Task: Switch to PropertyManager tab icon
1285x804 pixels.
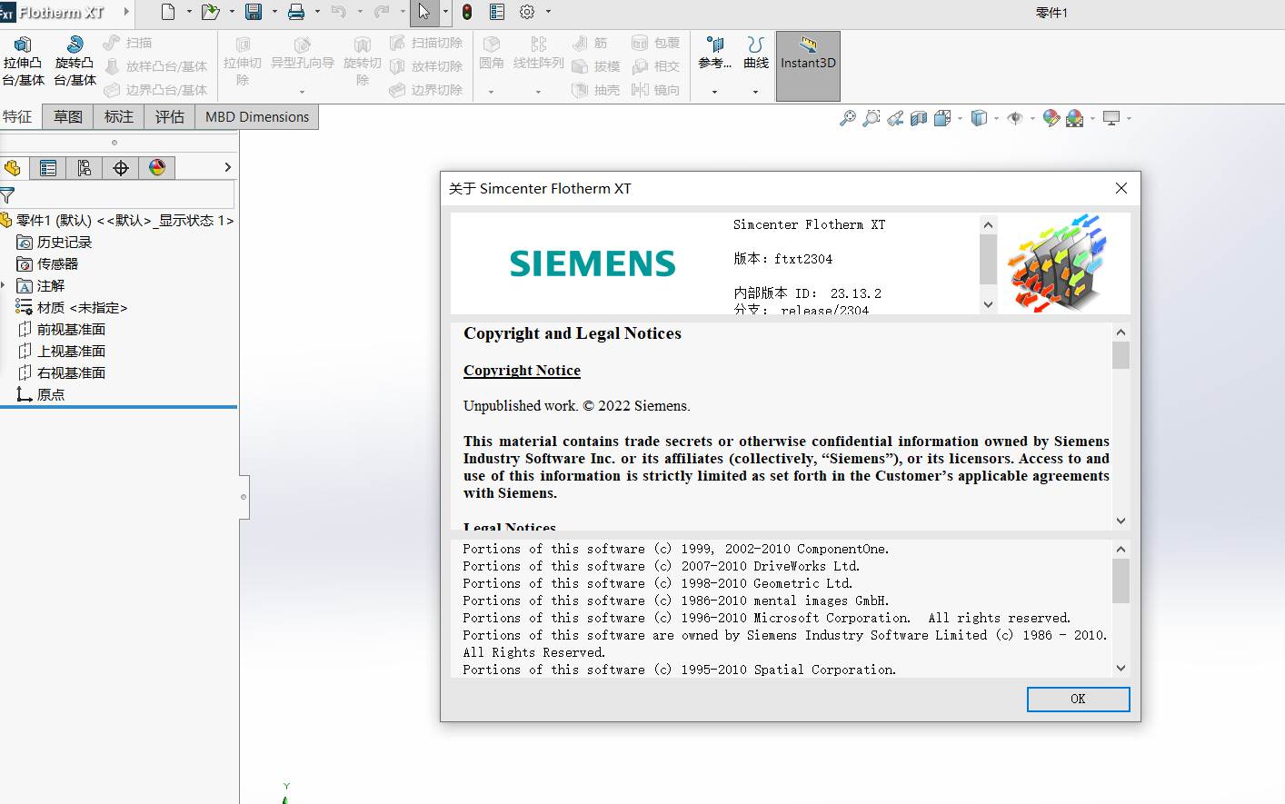Action: point(48,168)
